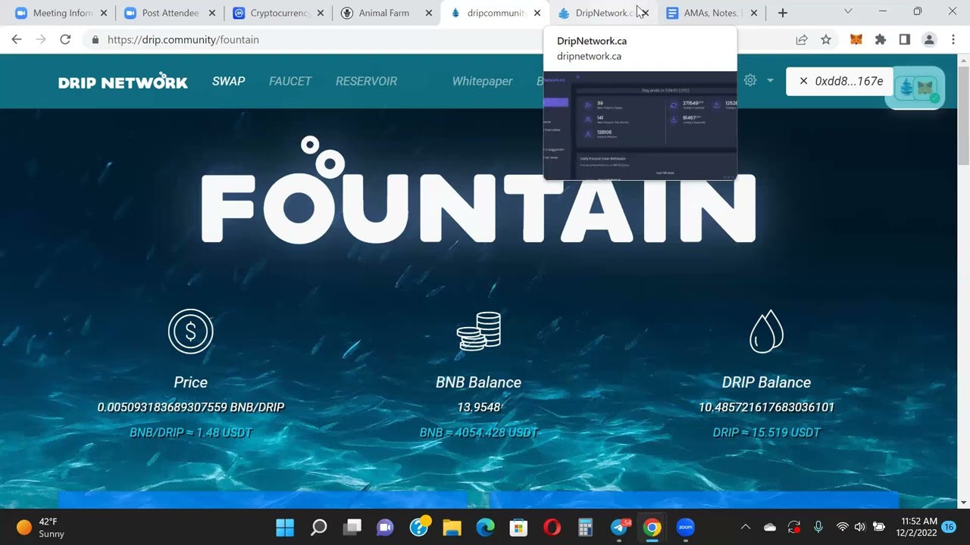The width and height of the screenshot is (970, 545).
Task: Select the BNB balance value 13.9548
Action: (x=478, y=407)
